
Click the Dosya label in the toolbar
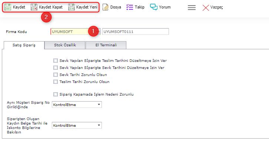[x=116, y=7]
